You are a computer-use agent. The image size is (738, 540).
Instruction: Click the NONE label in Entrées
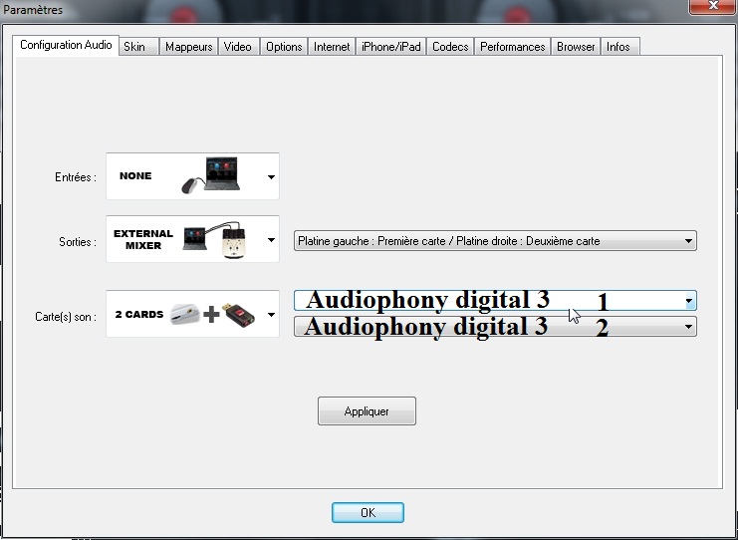135,176
